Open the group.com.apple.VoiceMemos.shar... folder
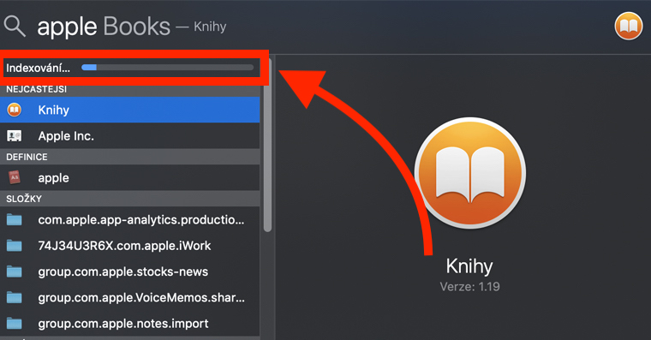Image resolution: width=651 pixels, height=340 pixels. 130,298
